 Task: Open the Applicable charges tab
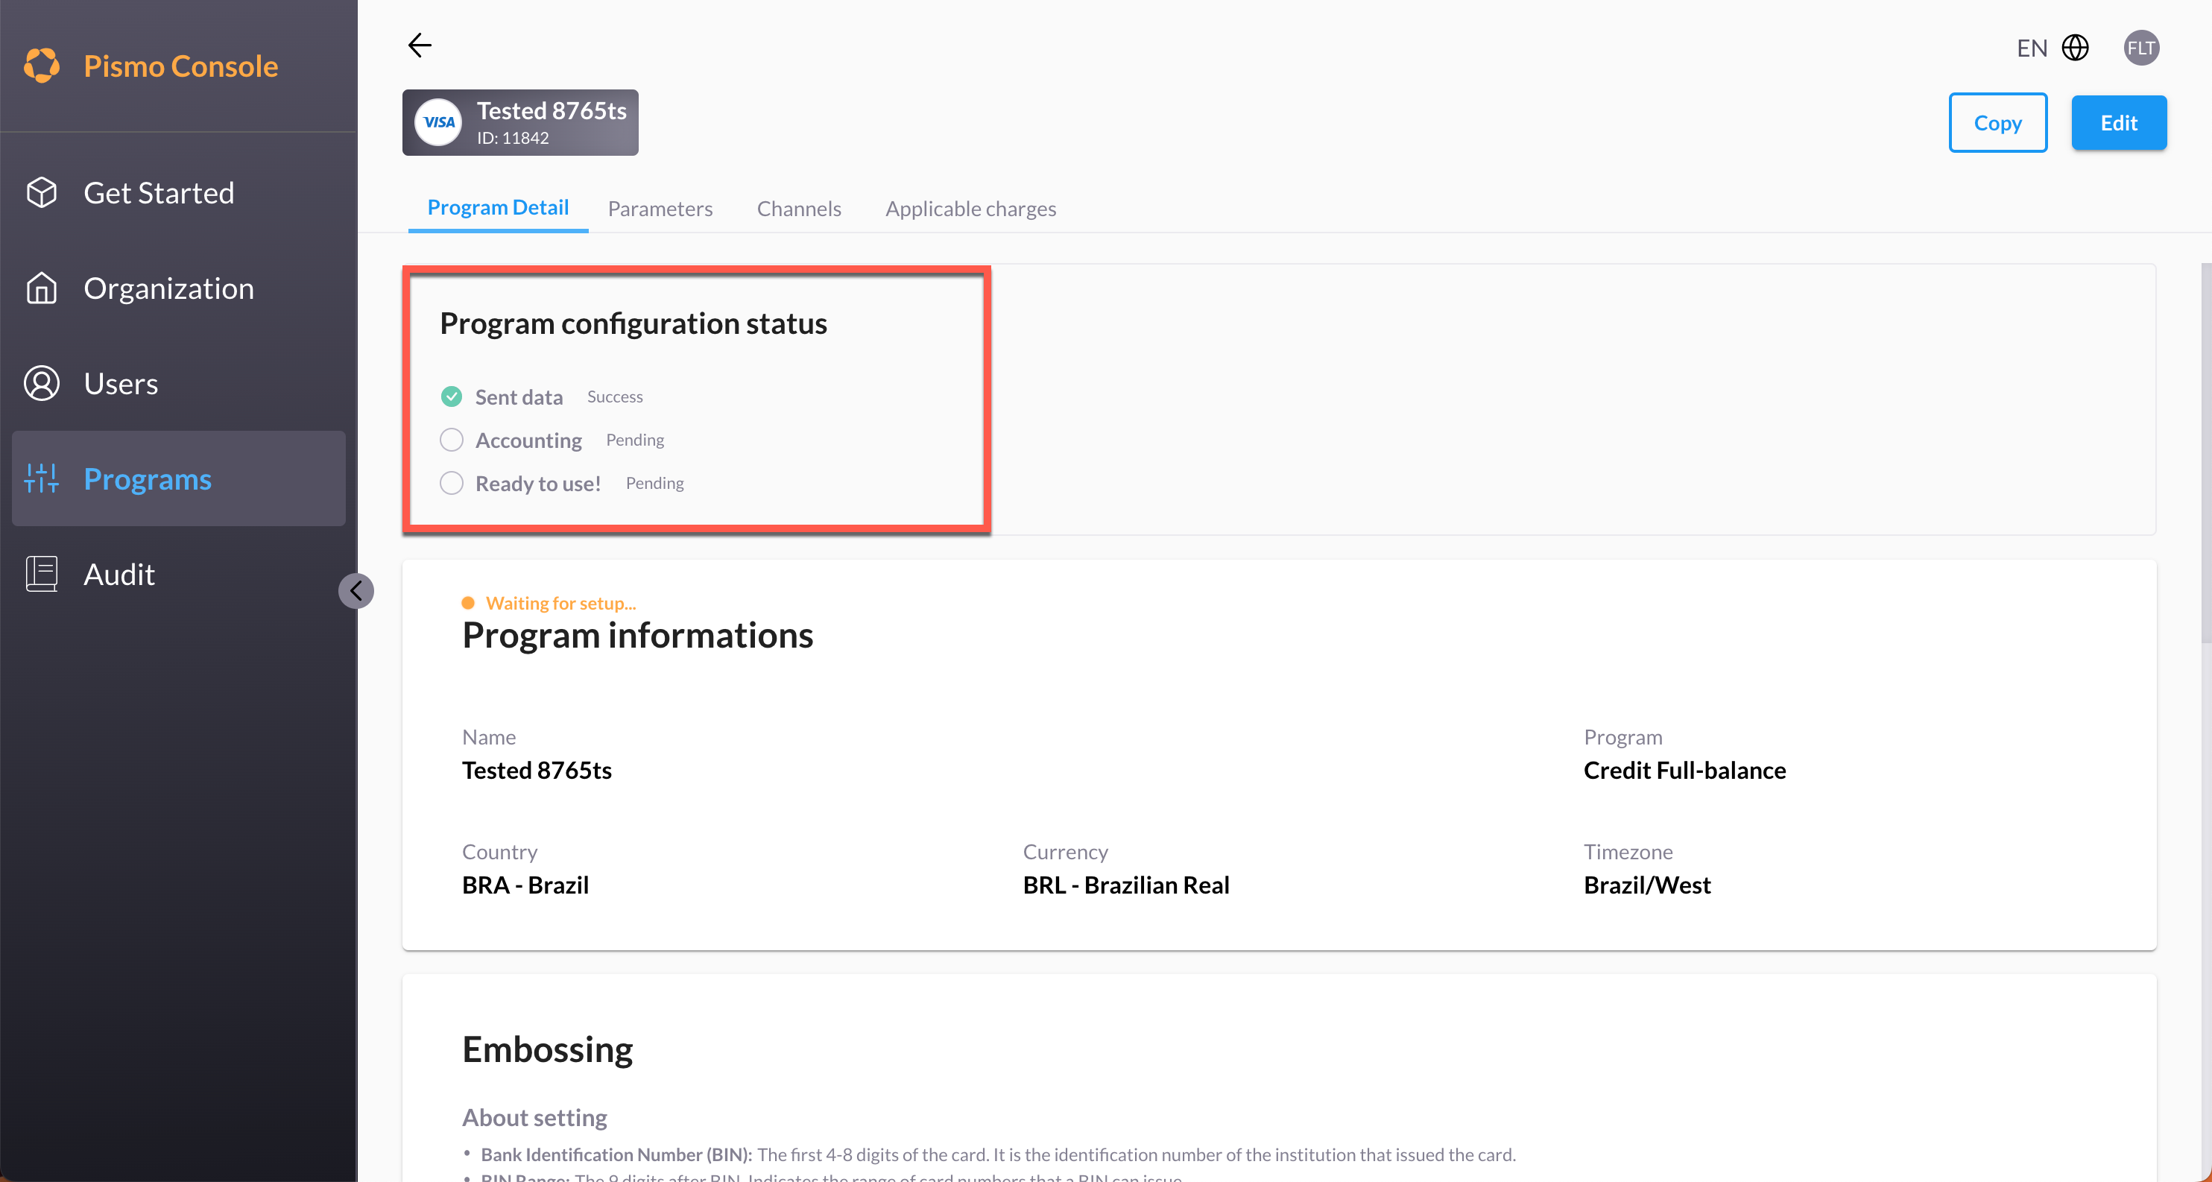970,209
